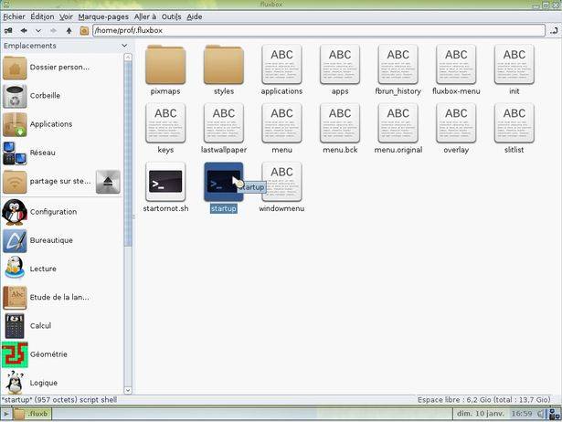
Task: Click the network tray icon
Action: [556, 415]
